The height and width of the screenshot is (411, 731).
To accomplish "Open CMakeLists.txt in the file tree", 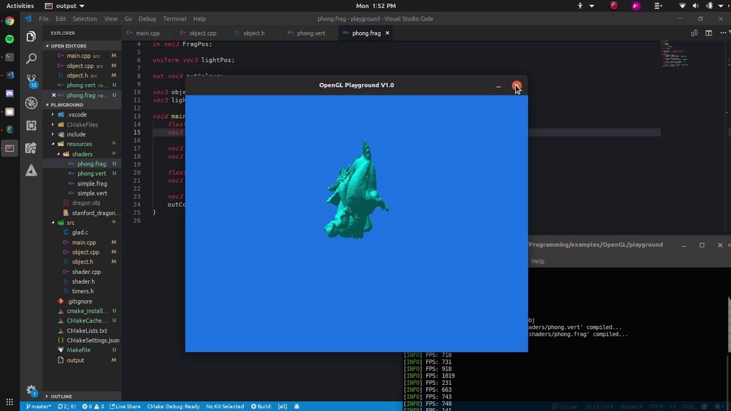I will pos(87,331).
